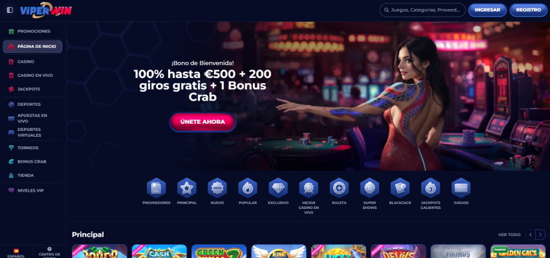Click the Únete Ahora banner button
The height and width of the screenshot is (258, 550).
203,122
